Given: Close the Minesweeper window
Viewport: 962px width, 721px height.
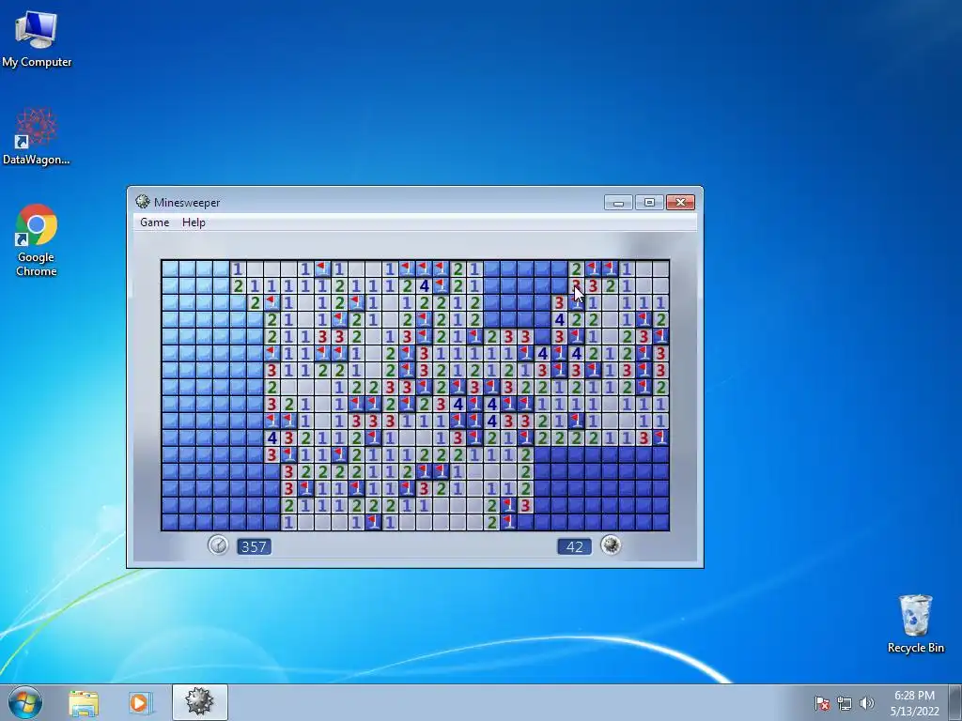Looking at the screenshot, I should point(680,203).
